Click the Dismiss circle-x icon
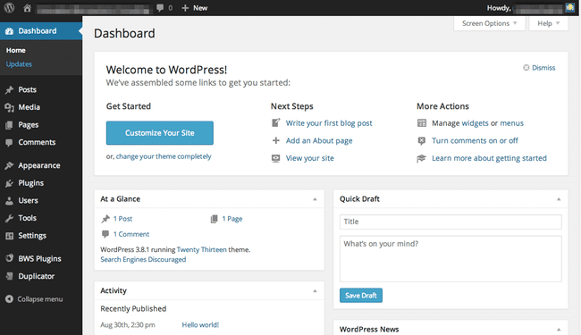Viewport: 581px width, 335px height. click(x=526, y=67)
